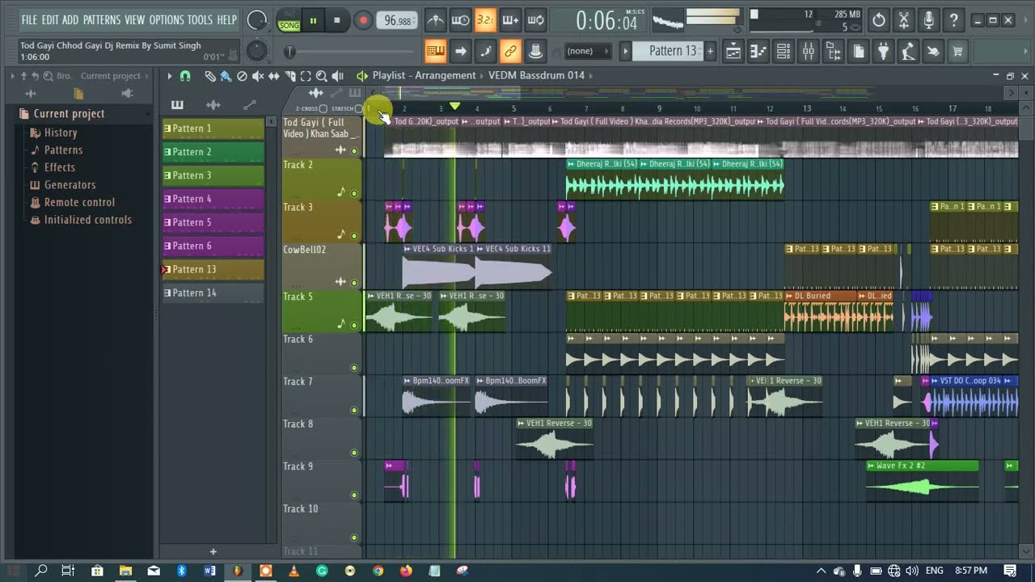1035x582 pixels.
Task: Open the ADD menu
Action: [70, 20]
